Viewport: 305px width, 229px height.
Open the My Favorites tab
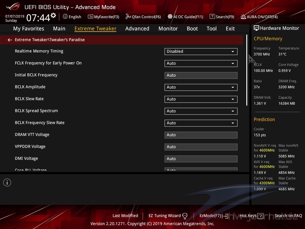pyautogui.click(x=29, y=29)
